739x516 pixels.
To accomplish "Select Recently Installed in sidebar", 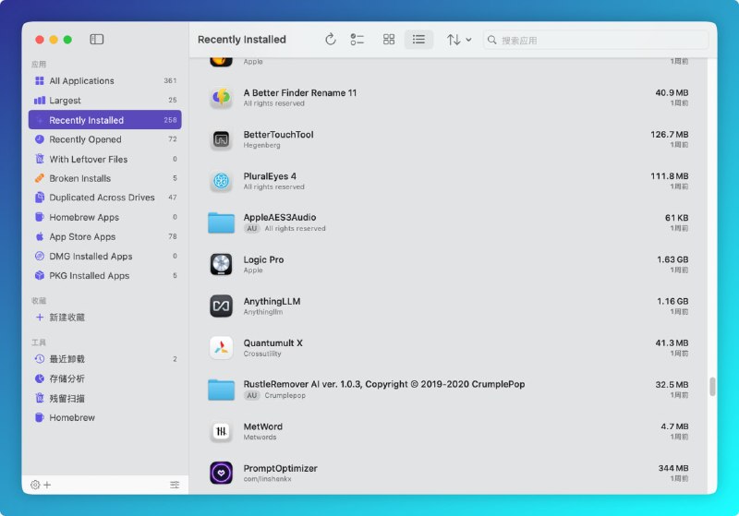I will tap(104, 120).
